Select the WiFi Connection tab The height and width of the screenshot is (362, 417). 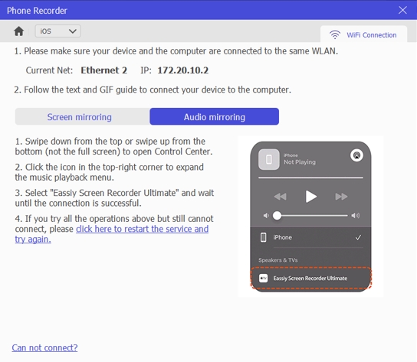click(x=363, y=34)
